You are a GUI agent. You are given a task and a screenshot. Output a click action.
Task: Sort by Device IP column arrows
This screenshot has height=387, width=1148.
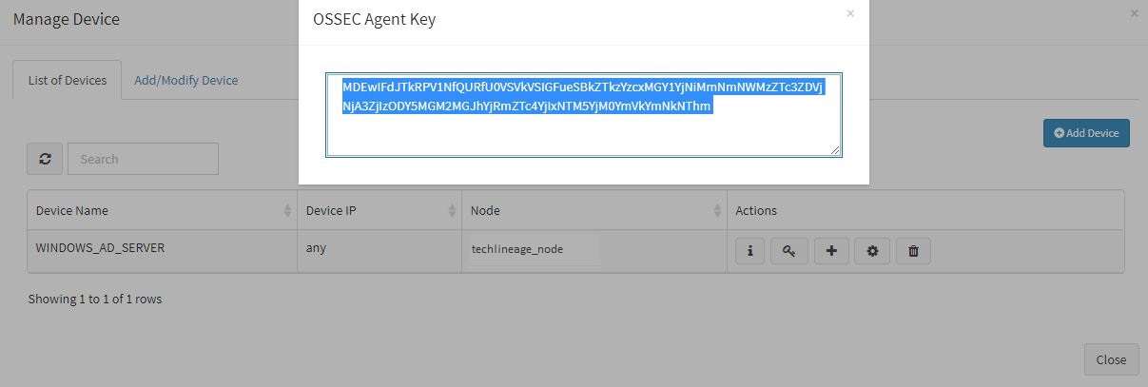tap(452, 210)
